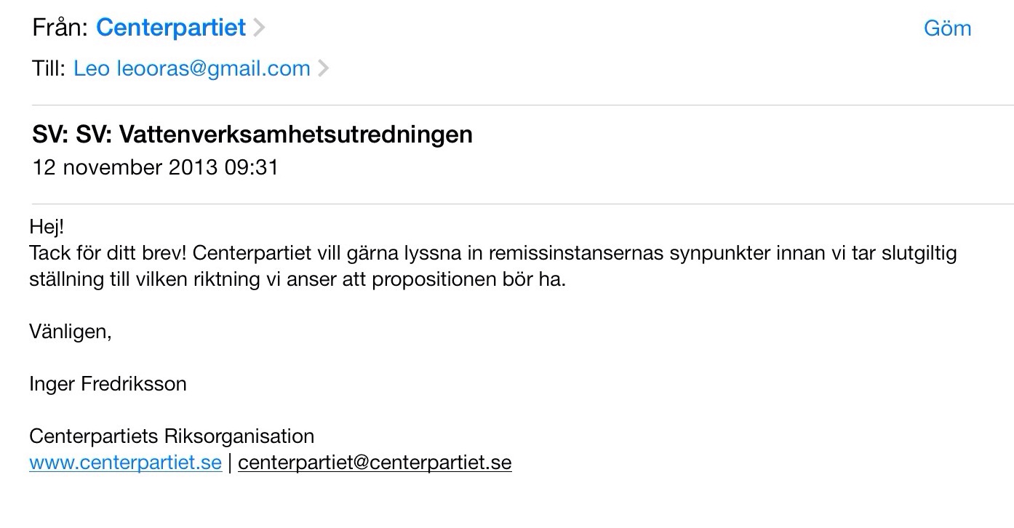1014x528 pixels.
Task: Click the greeting Hej! in the message
Action: [47, 227]
